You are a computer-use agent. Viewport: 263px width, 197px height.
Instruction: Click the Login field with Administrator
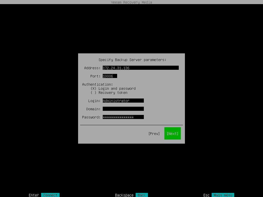tap(123, 101)
